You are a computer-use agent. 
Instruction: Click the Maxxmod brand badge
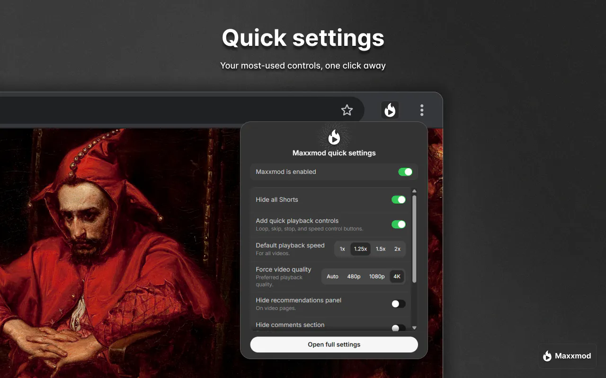pos(567,356)
